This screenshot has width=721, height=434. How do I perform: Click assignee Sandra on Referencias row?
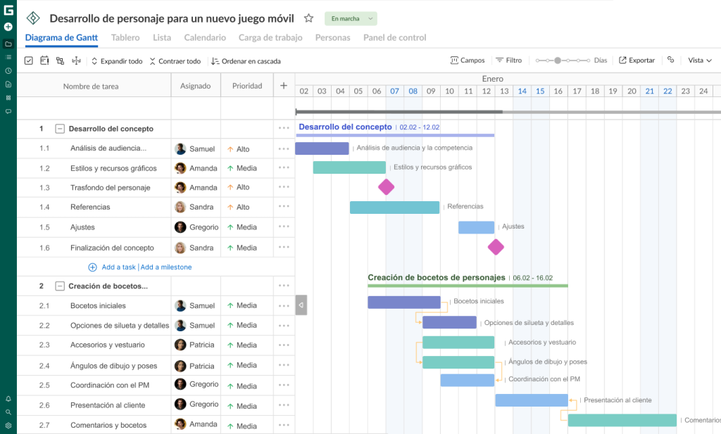point(194,207)
